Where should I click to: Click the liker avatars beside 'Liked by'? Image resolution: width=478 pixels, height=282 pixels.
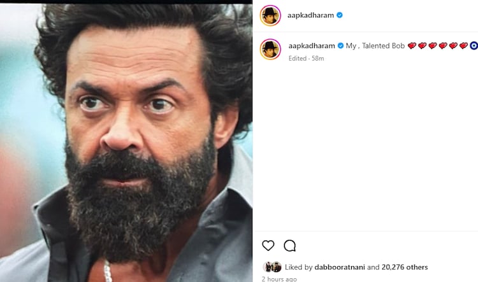[273, 267]
